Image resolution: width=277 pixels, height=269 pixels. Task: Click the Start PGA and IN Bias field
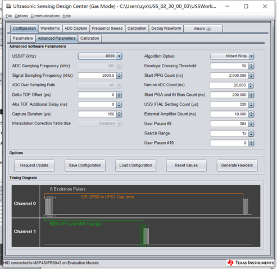point(229,95)
